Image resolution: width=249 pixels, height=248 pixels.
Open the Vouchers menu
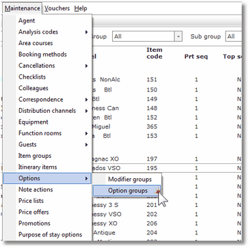coord(57,8)
